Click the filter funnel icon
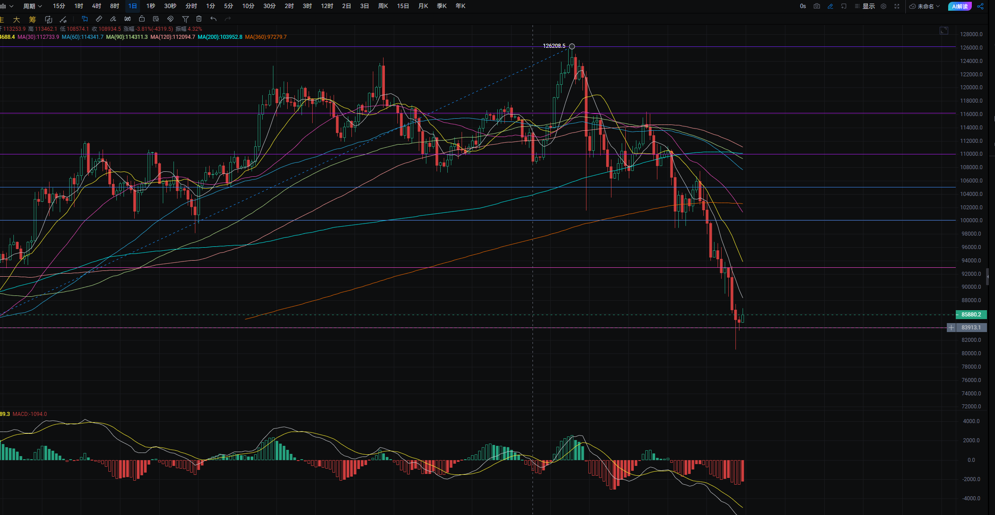 point(186,19)
